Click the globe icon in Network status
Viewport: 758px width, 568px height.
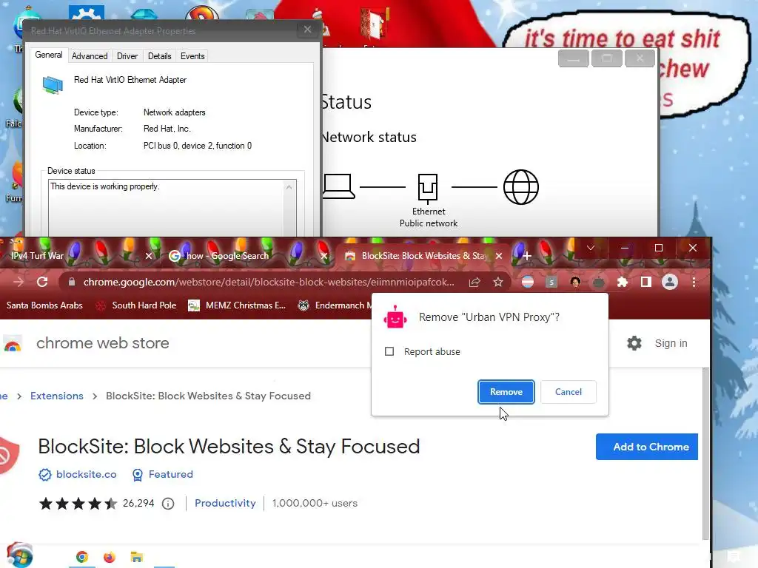pos(520,187)
